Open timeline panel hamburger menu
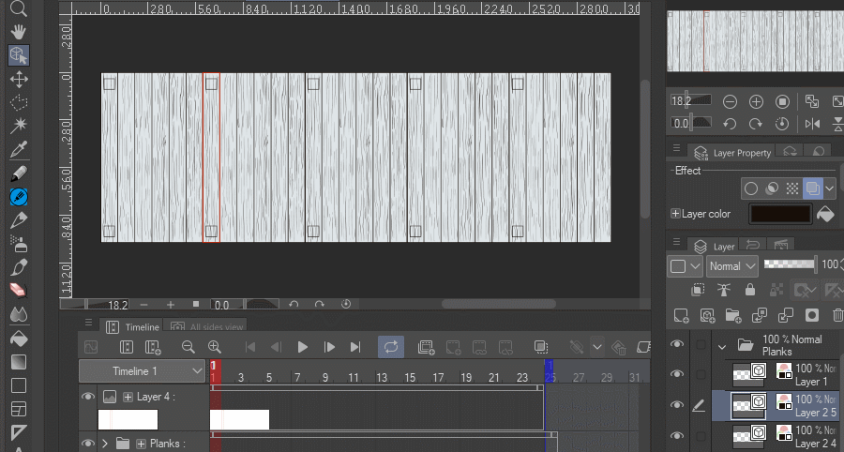This screenshot has height=452, width=844. click(x=88, y=323)
